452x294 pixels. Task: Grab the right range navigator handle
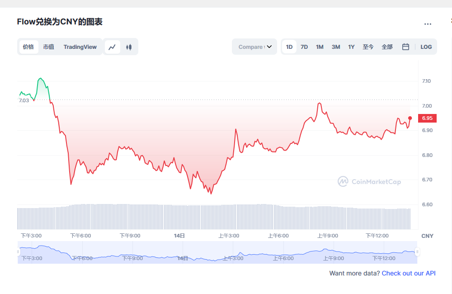pos(417,252)
